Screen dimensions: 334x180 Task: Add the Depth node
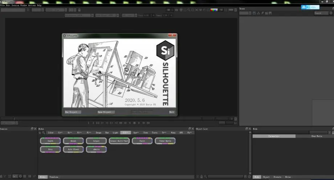[50, 141]
